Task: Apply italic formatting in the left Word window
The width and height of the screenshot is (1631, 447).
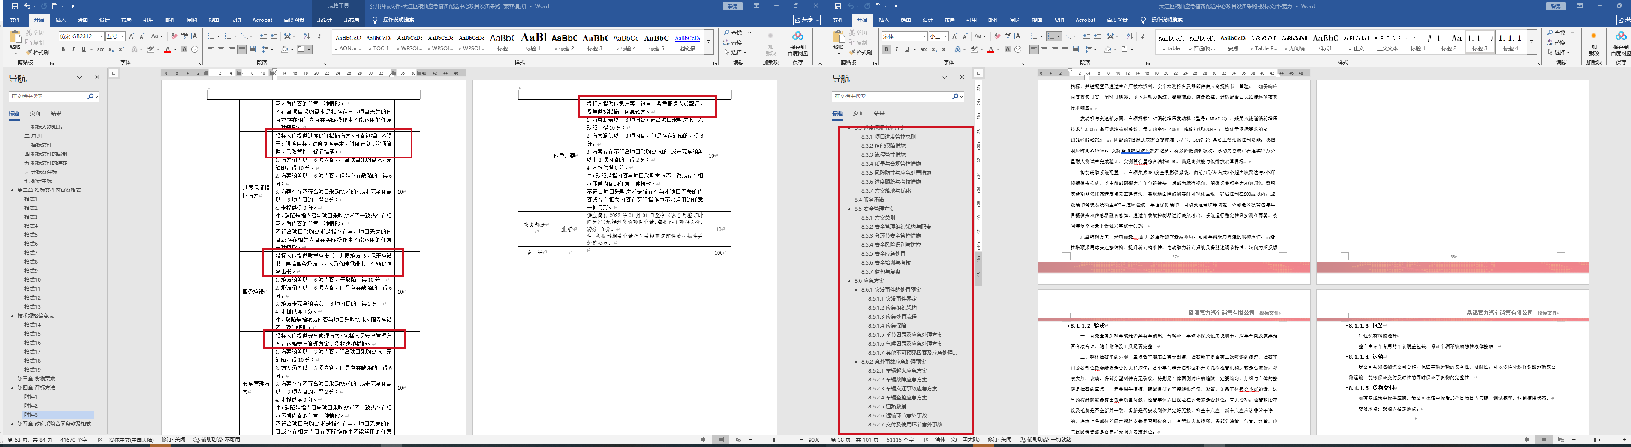Action: click(73, 49)
